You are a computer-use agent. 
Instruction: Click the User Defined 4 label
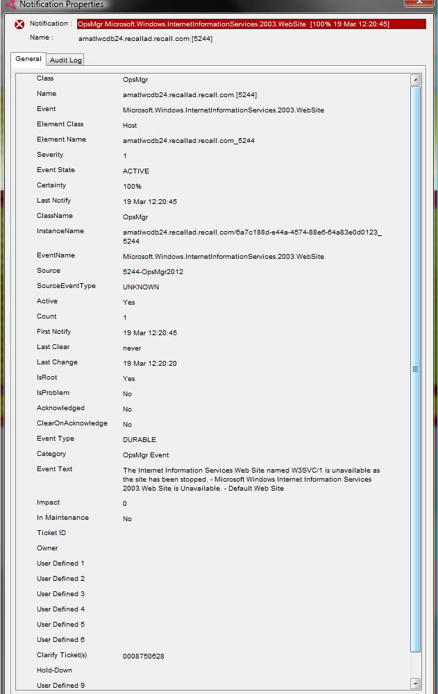point(60,609)
